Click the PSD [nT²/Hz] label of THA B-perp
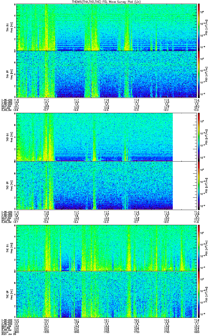Image resolution: width=210 pixels, height=336 pixels. [x=207, y=27]
